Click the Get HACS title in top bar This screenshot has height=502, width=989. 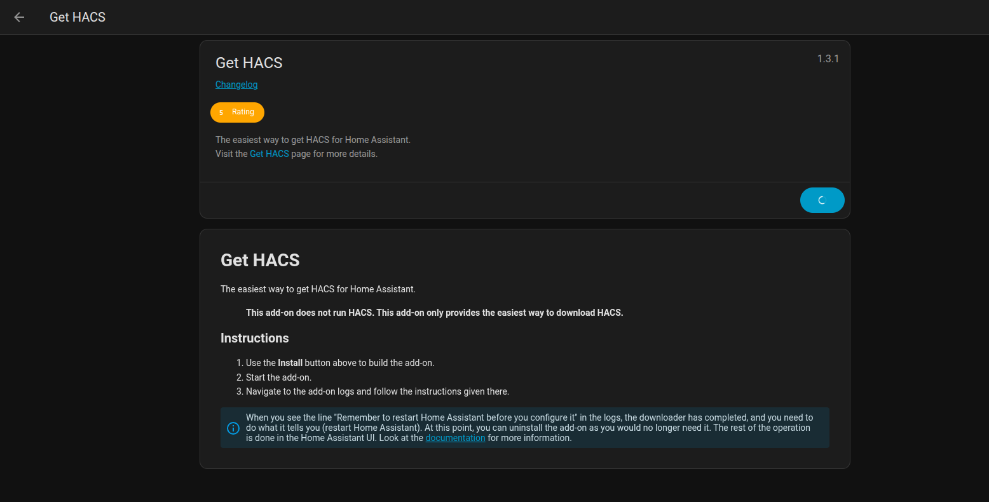[78, 17]
